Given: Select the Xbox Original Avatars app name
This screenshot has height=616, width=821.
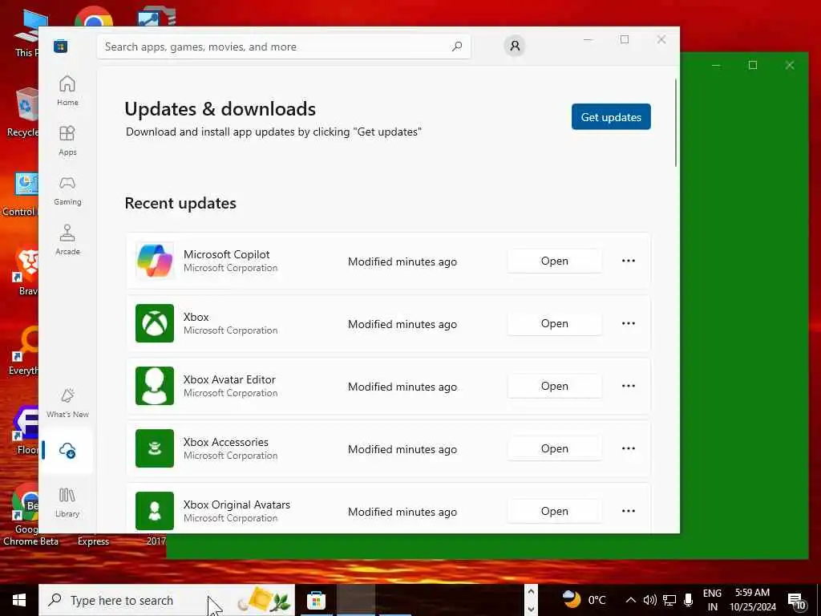Looking at the screenshot, I should click(x=237, y=505).
